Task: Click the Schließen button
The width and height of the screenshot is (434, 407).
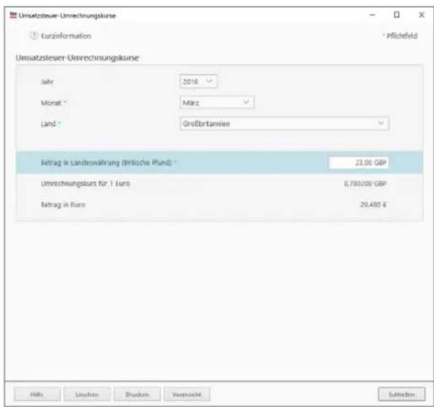Action: 401,395
